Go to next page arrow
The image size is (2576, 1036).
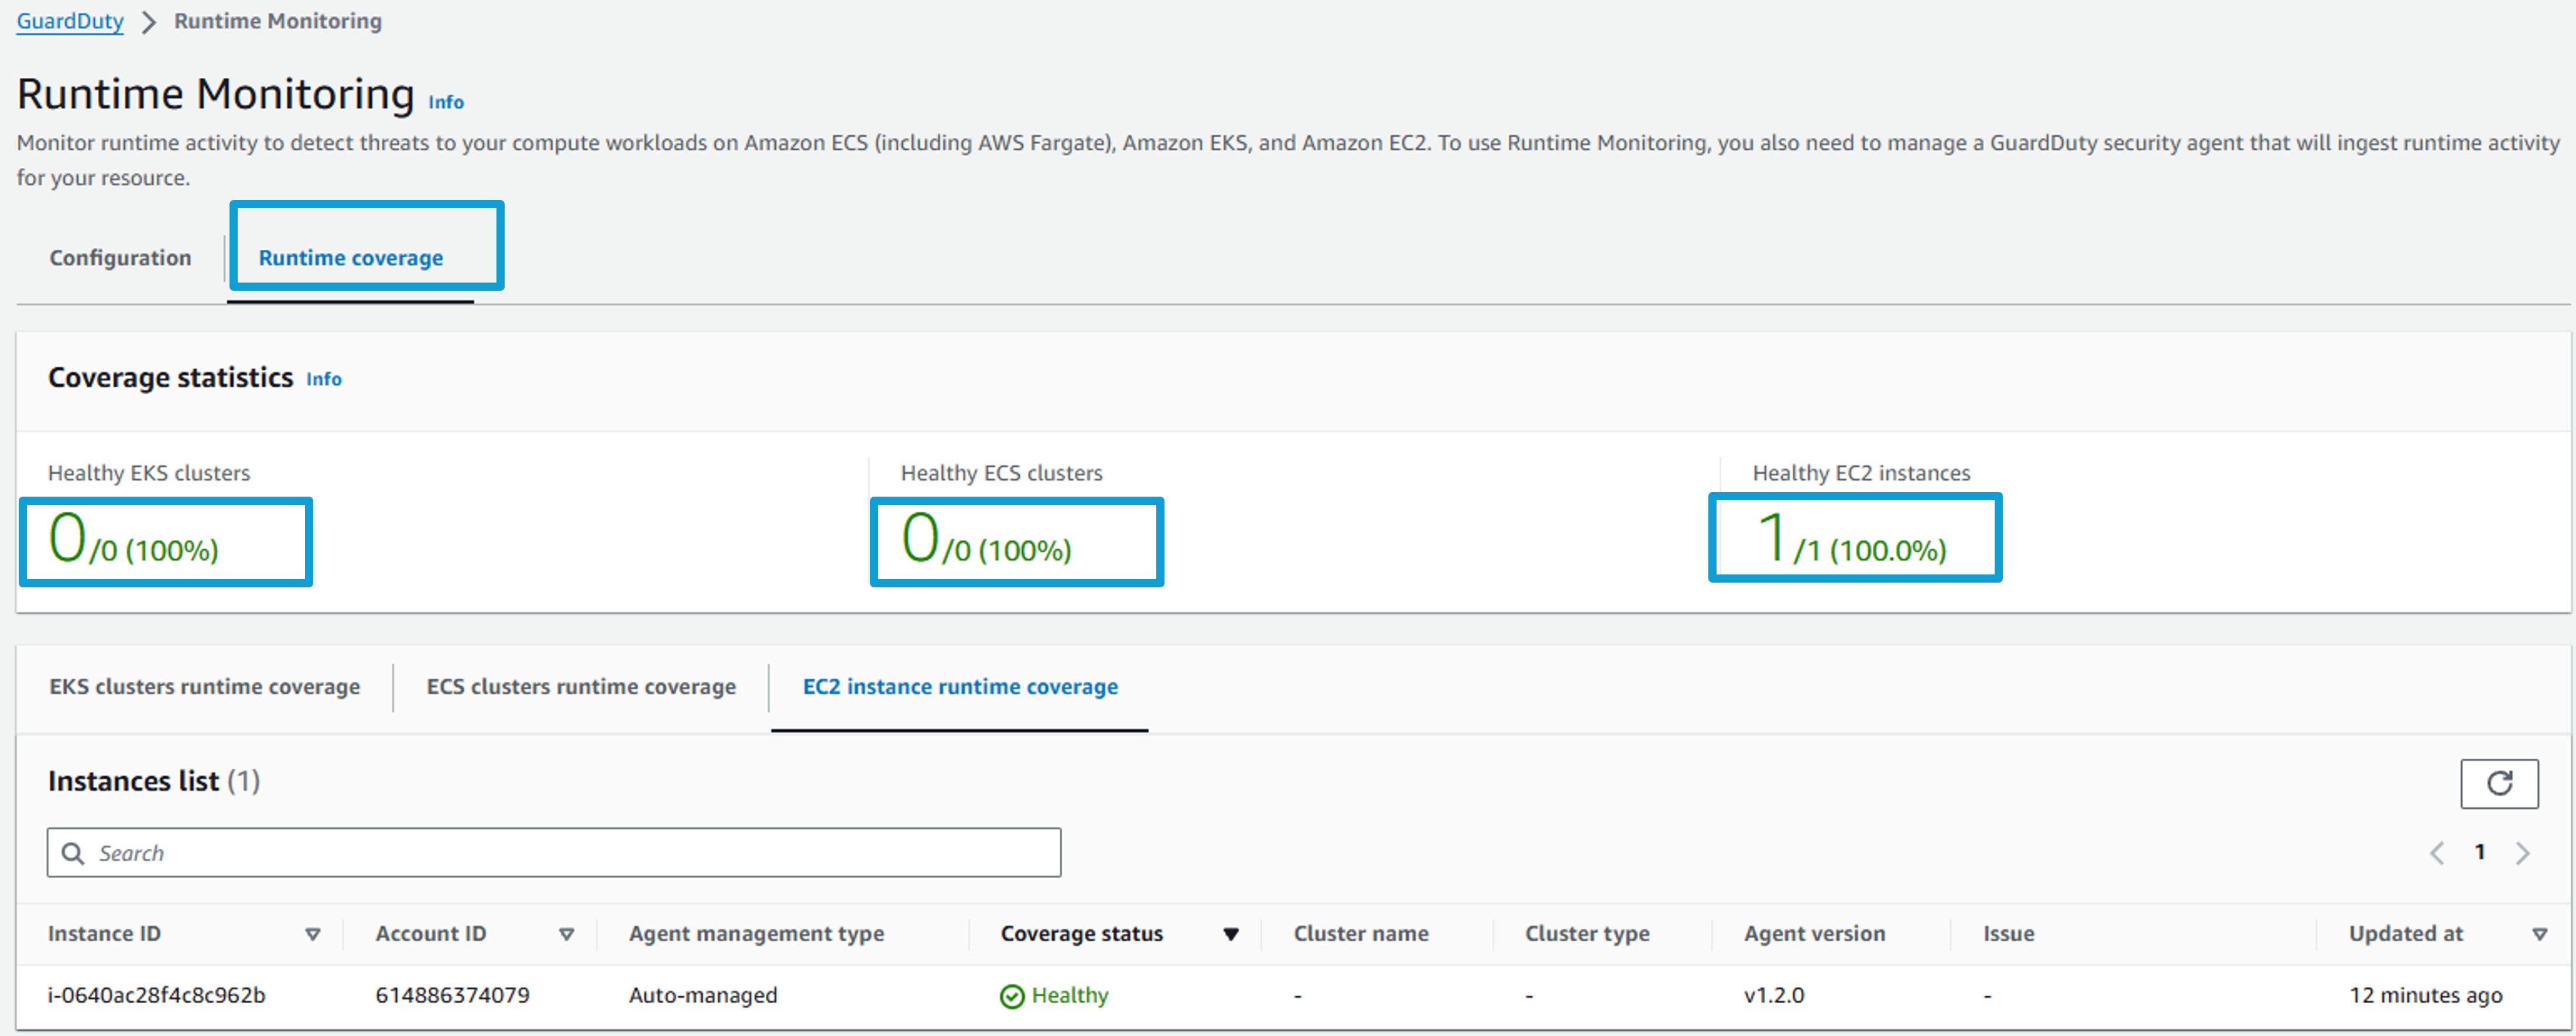pos(2523,853)
